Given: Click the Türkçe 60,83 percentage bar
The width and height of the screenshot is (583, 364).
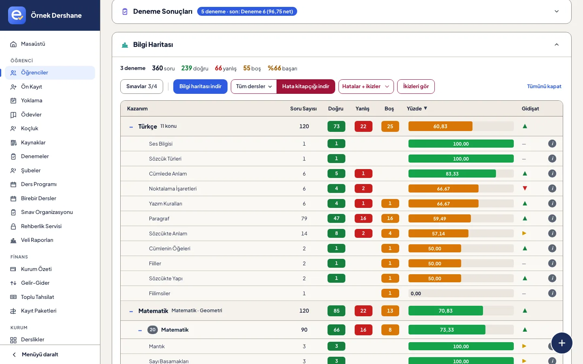Looking at the screenshot, I should point(461,126).
